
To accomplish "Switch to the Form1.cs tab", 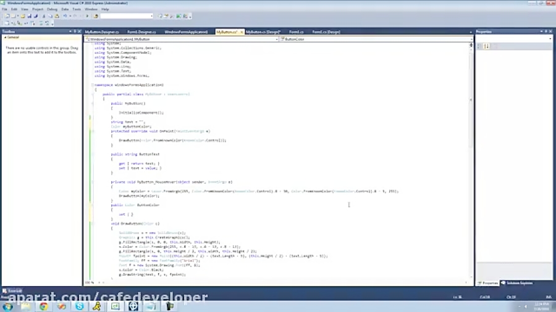I will click(296, 32).
